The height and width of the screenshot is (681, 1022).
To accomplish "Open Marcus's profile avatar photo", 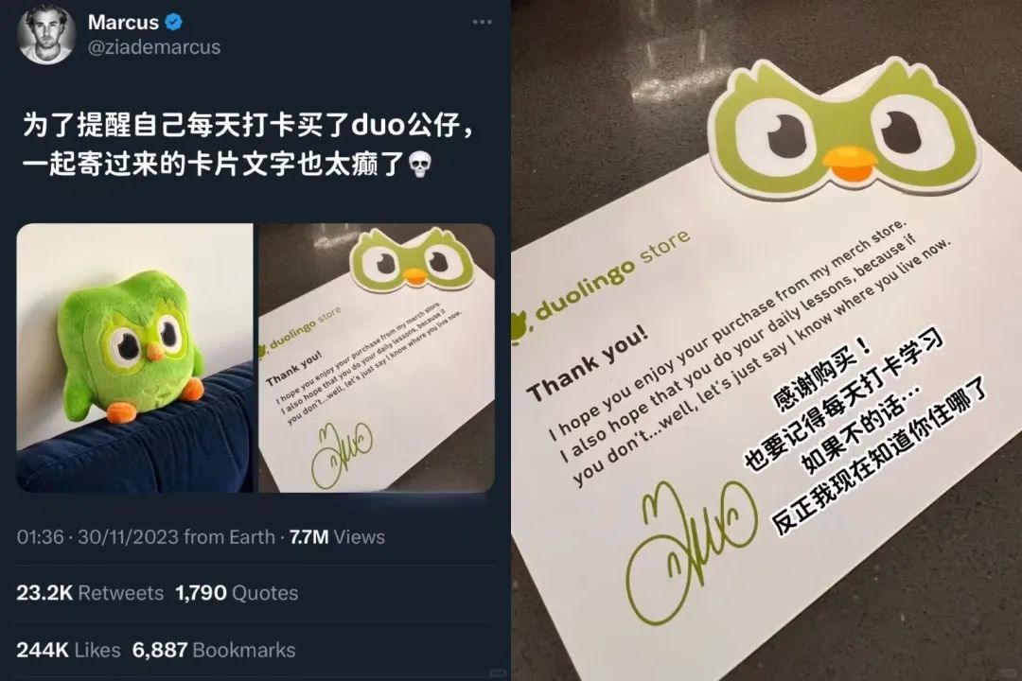I will pos(45,34).
